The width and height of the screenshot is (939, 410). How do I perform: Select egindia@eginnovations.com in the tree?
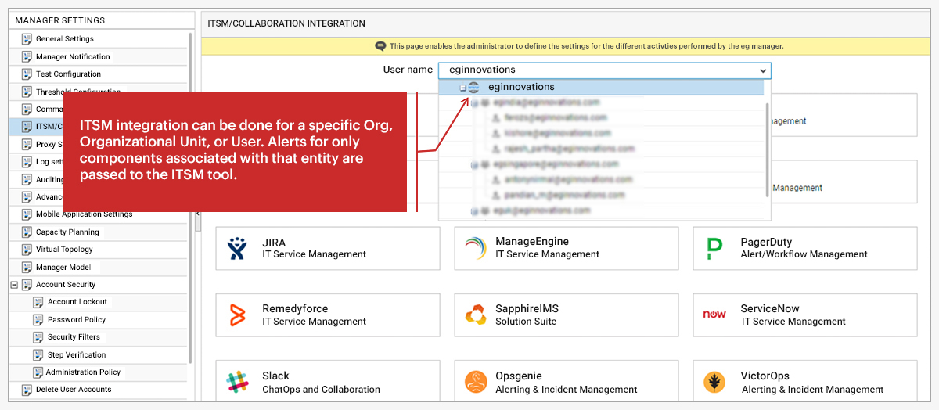[546, 102]
